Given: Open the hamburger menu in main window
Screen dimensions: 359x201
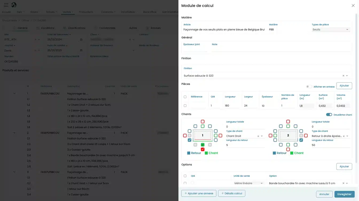Looking at the screenshot, I should [6, 5].
